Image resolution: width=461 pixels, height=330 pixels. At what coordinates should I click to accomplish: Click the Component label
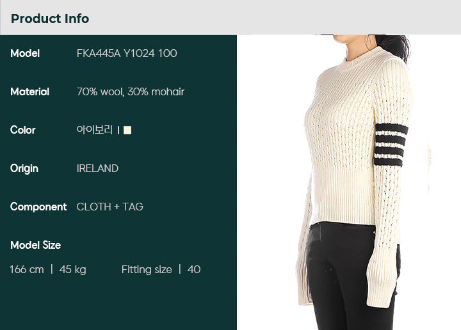[x=38, y=207]
